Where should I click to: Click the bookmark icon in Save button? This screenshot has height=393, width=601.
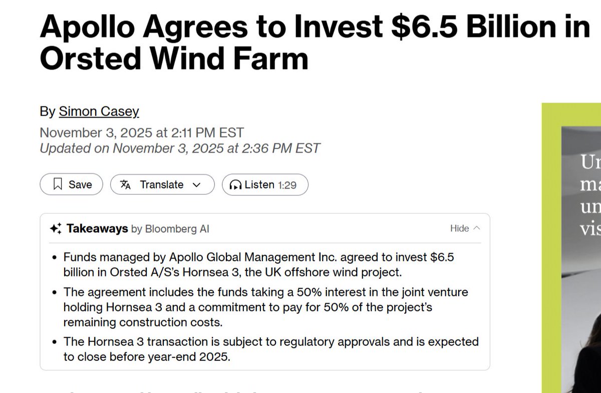click(x=58, y=185)
